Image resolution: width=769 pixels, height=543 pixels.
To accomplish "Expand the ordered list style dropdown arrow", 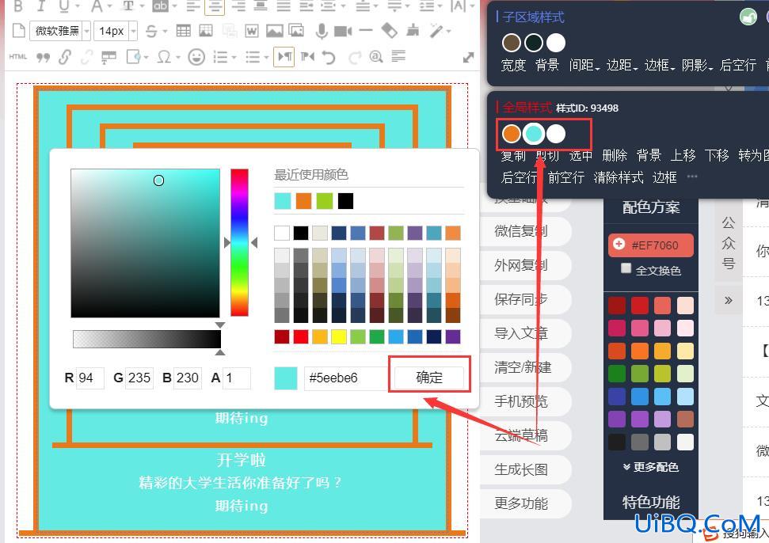I will 234,57.
